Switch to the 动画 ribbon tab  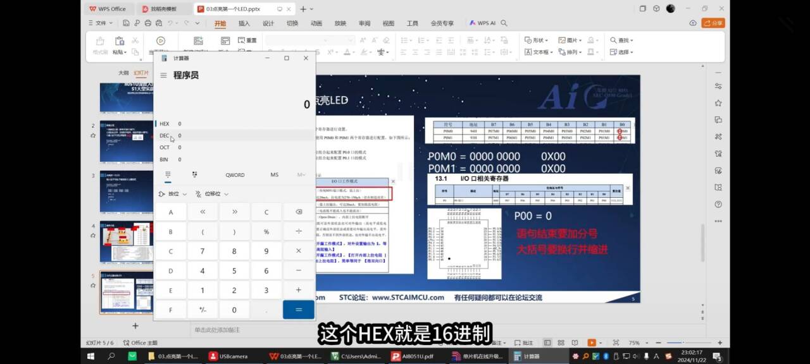tap(316, 23)
